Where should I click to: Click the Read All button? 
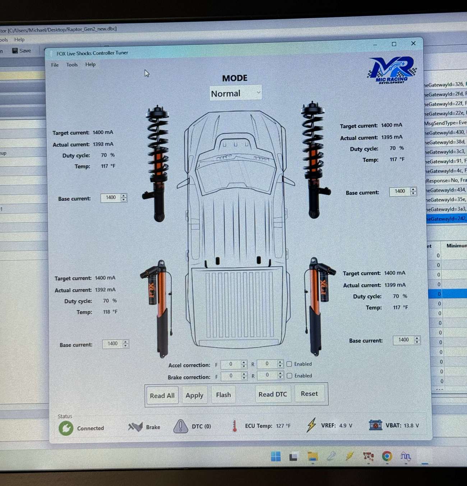162,395
